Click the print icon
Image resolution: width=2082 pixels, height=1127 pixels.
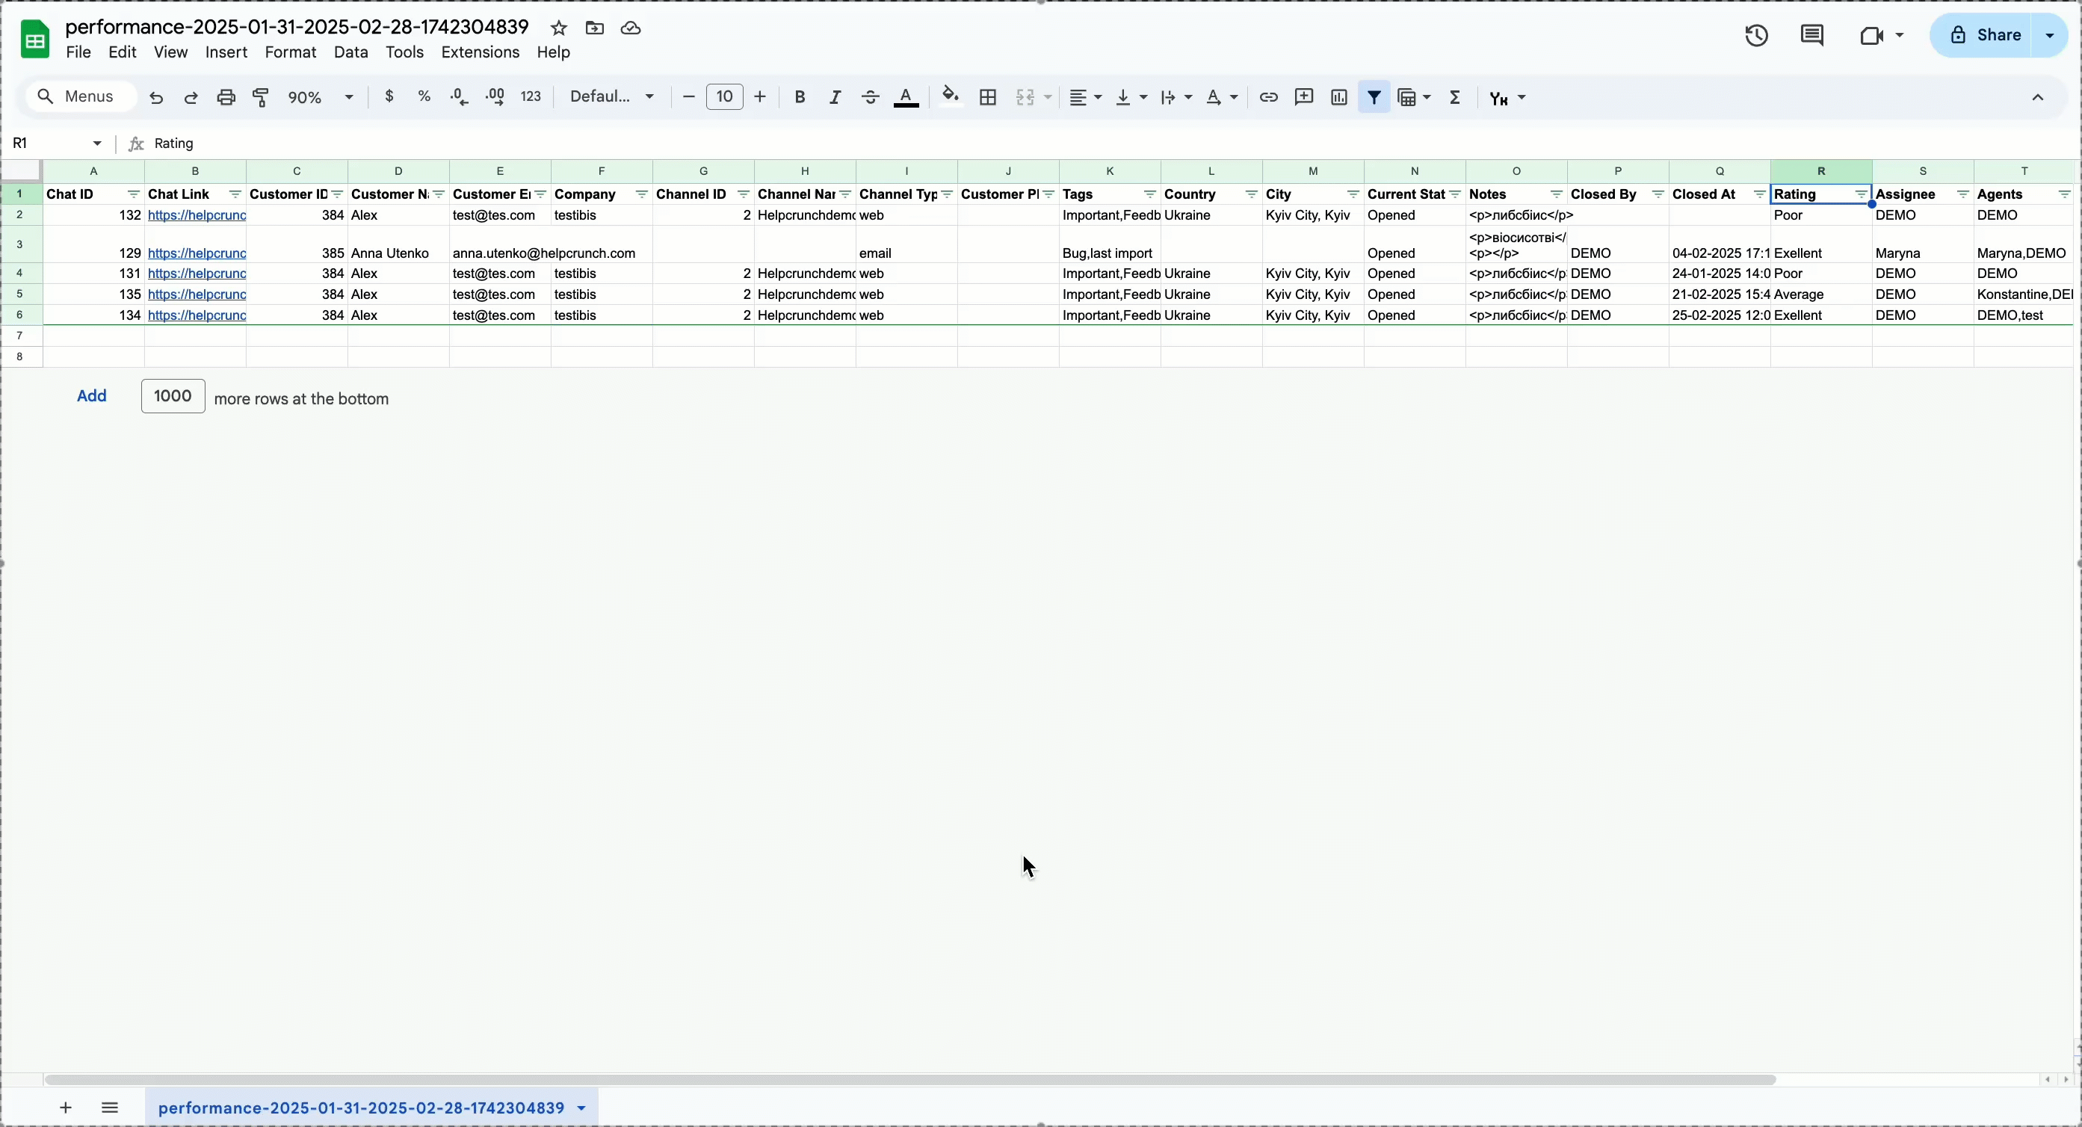tap(226, 97)
